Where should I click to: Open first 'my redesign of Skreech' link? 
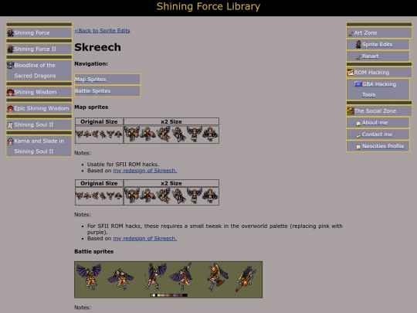pyautogui.click(x=145, y=171)
